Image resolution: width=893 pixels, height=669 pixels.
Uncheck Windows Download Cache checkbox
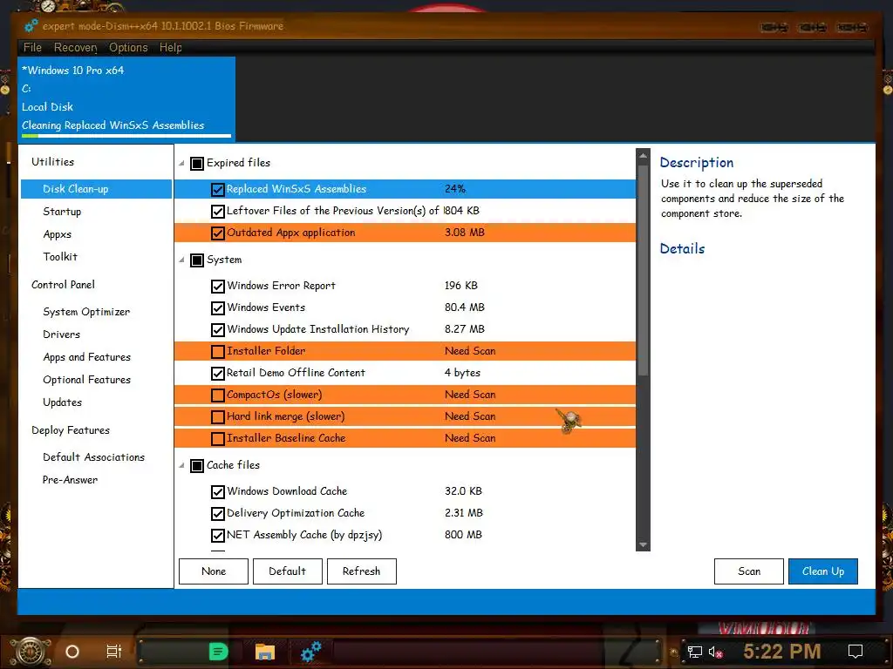(217, 491)
